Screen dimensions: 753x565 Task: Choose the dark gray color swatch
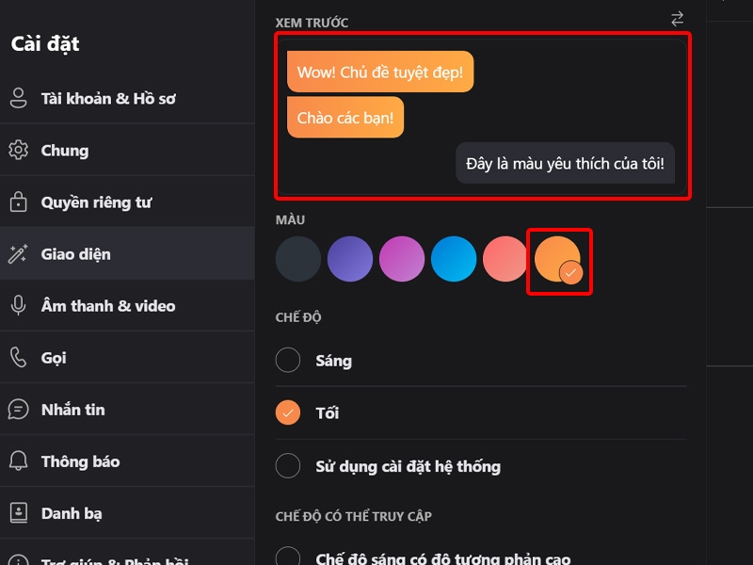(298, 259)
